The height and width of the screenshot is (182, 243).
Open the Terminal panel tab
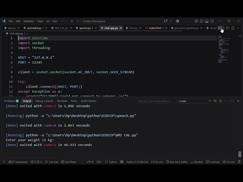pos(62,101)
